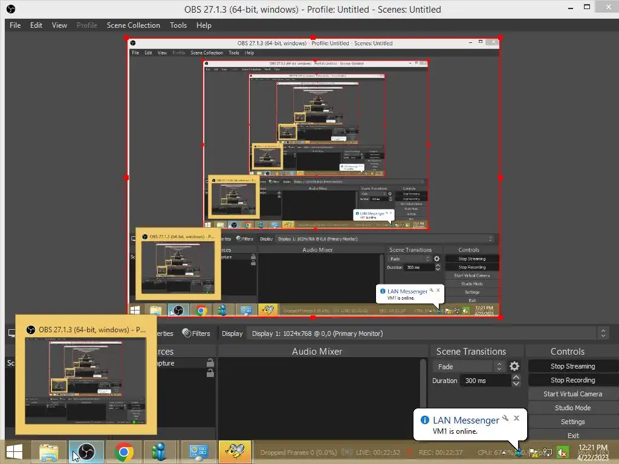The image size is (619, 464).
Task: Open File Explorer from the taskbar
Action: pos(49,452)
